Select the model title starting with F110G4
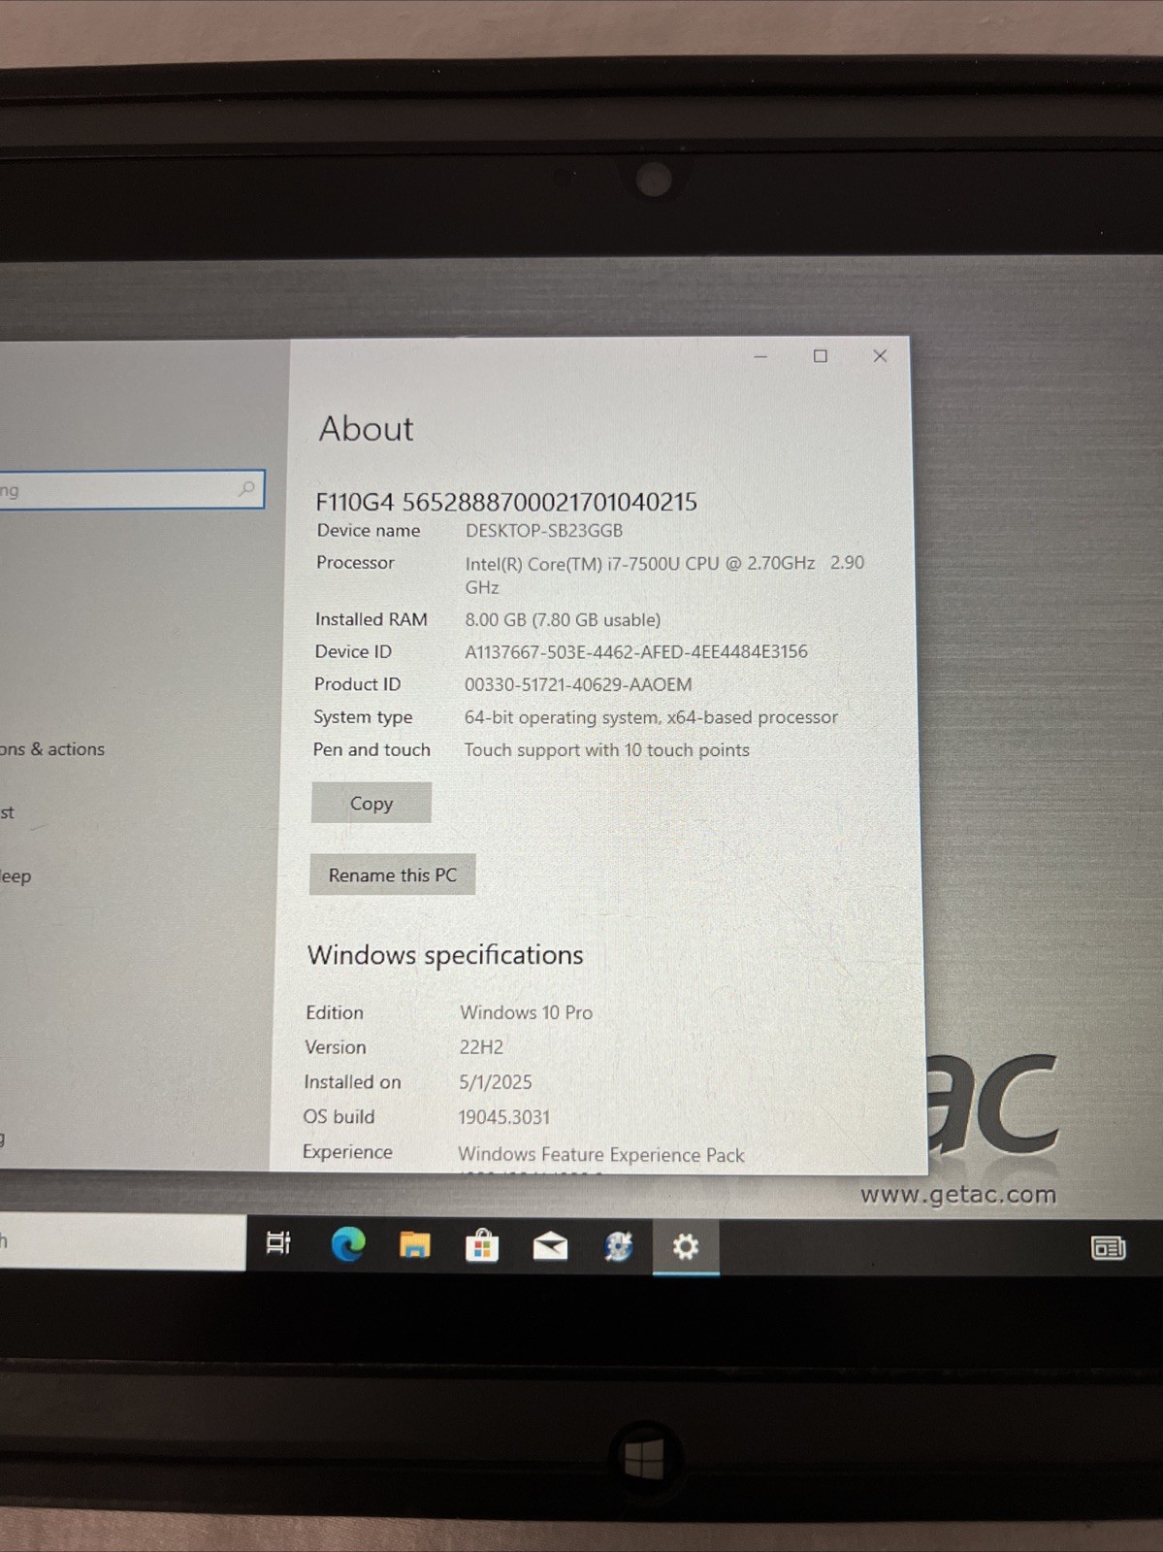 (x=506, y=502)
